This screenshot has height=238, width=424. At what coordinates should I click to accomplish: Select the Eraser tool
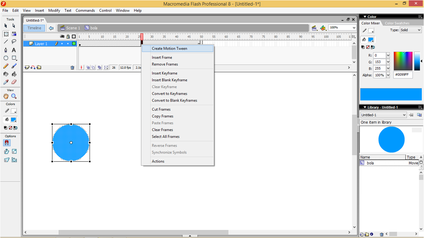click(14, 82)
